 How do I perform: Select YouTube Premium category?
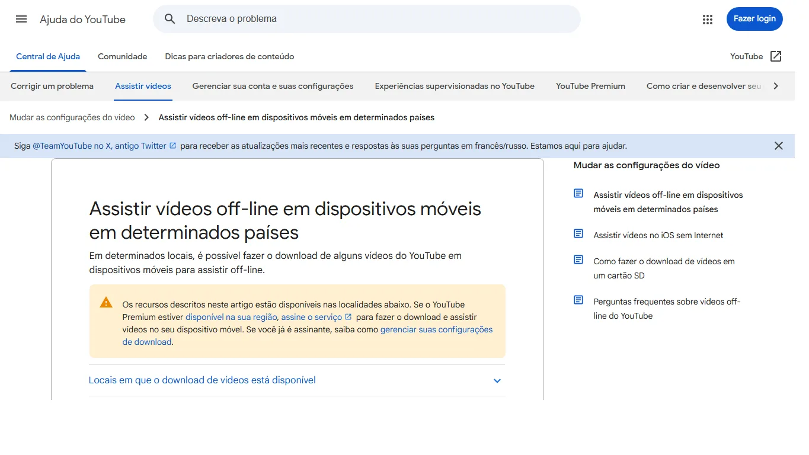590,86
